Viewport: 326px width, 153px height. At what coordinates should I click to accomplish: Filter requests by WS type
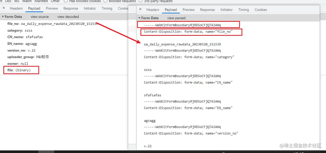point(17,1)
